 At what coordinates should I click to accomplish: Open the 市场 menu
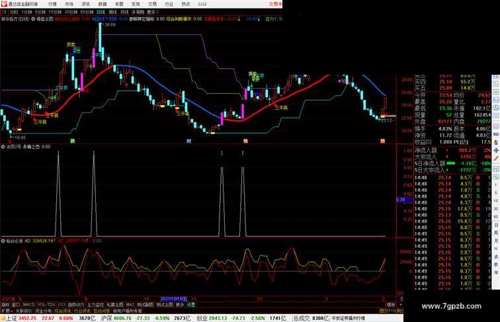(x=69, y=4)
